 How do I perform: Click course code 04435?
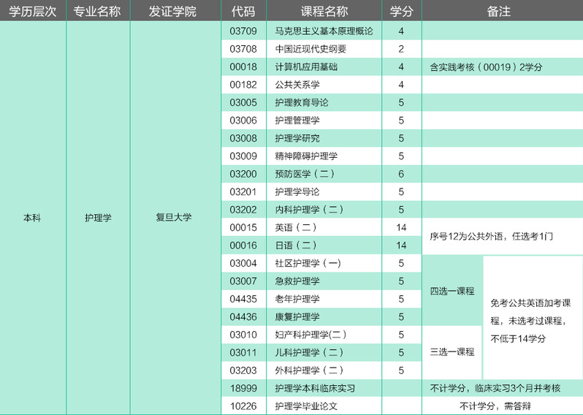click(x=243, y=299)
